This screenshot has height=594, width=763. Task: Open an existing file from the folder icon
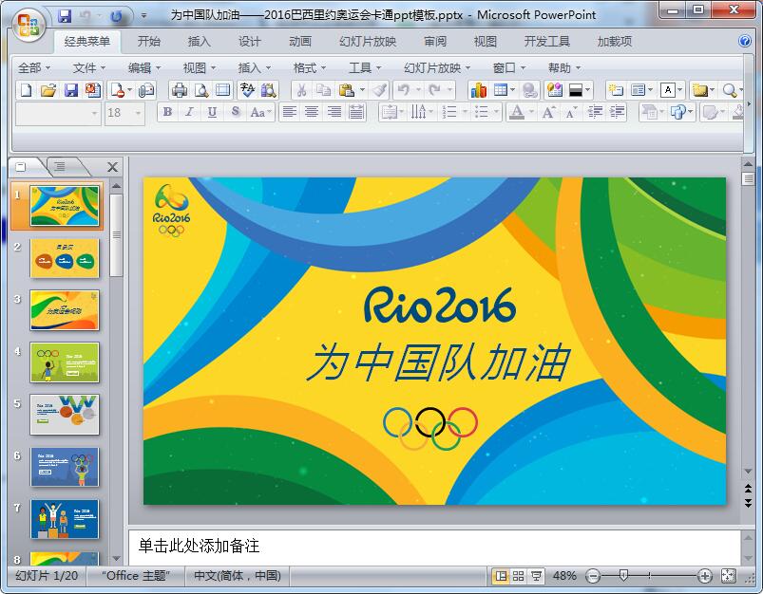[48, 90]
